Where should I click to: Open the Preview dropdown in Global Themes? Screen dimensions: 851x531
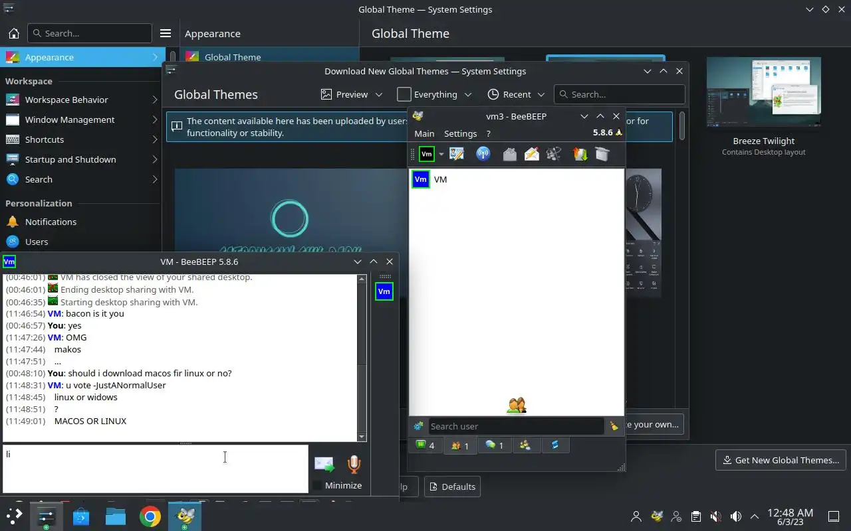click(x=352, y=94)
